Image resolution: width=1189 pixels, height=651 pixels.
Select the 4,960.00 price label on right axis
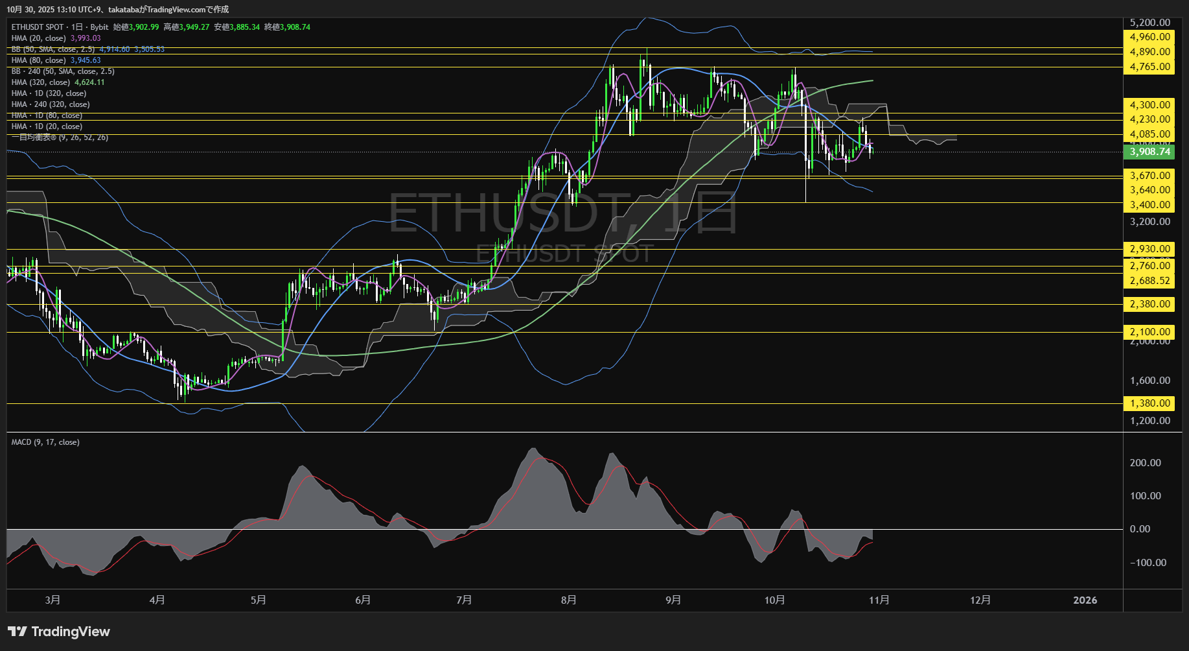click(x=1149, y=37)
